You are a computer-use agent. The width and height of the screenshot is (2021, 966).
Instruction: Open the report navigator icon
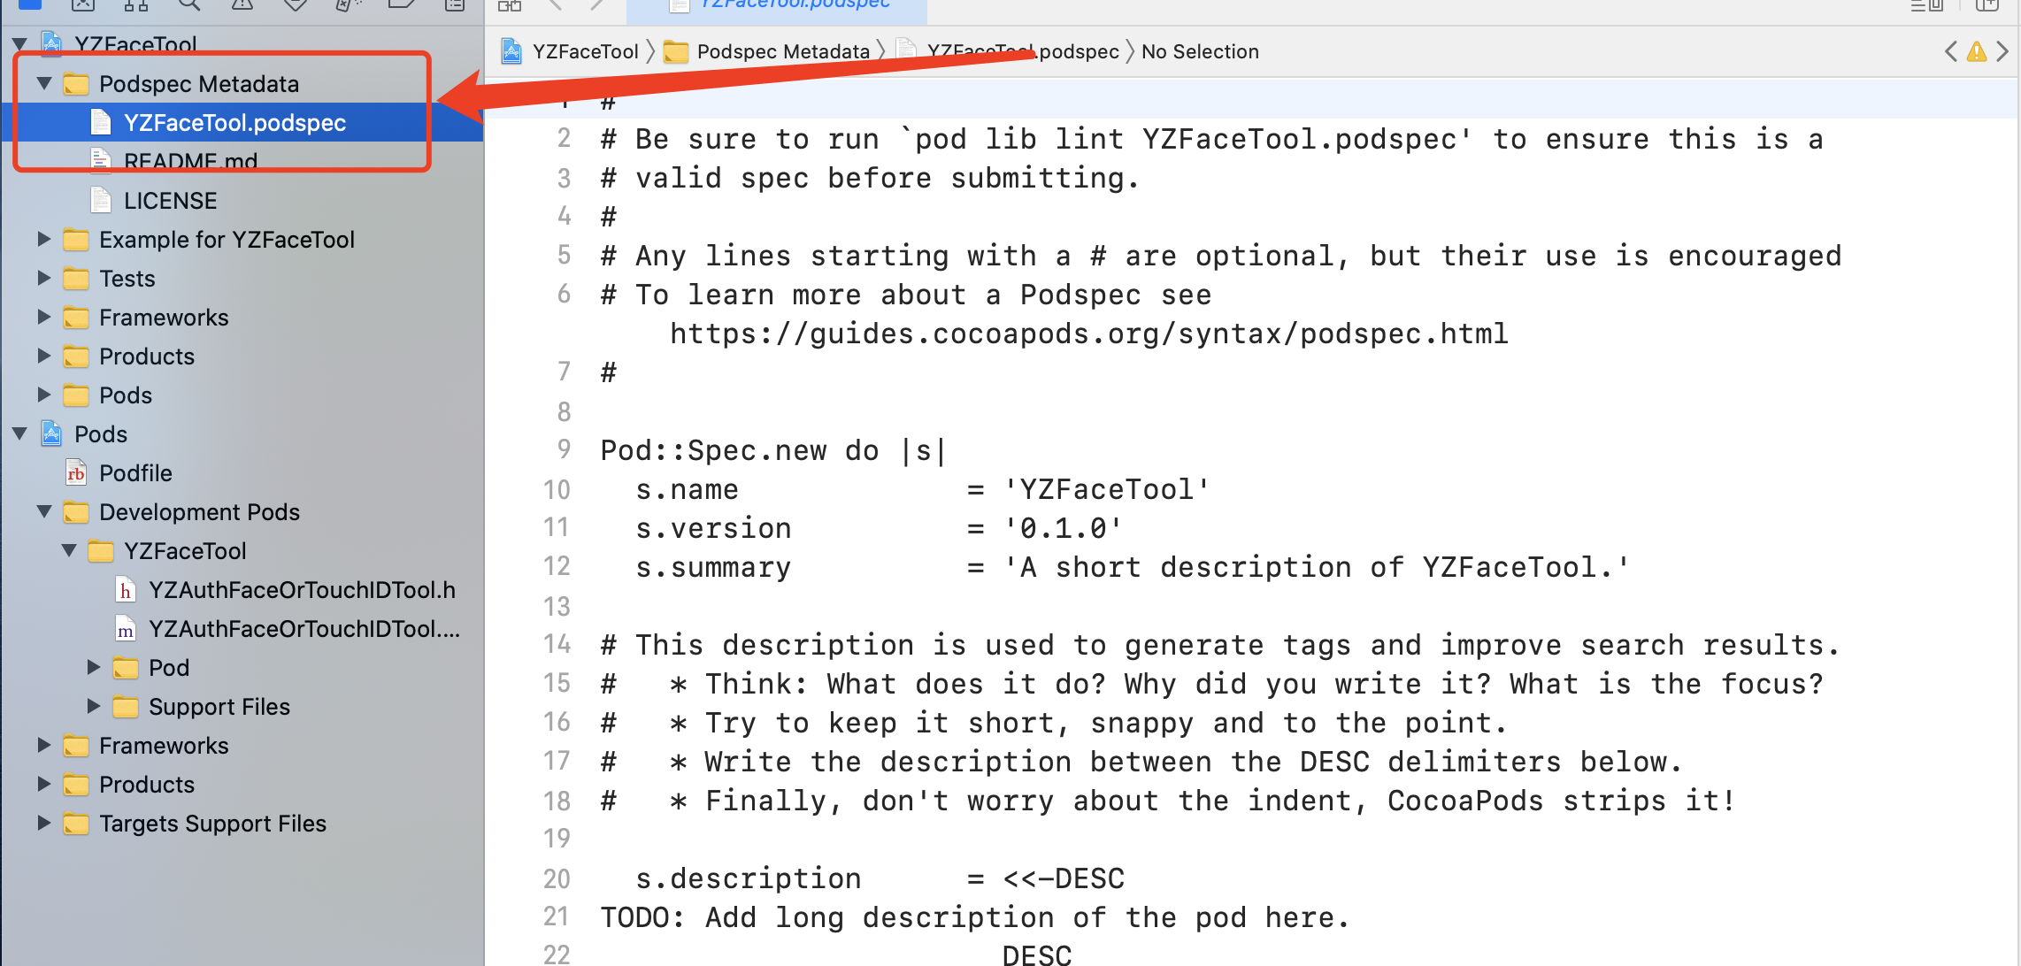(x=455, y=4)
